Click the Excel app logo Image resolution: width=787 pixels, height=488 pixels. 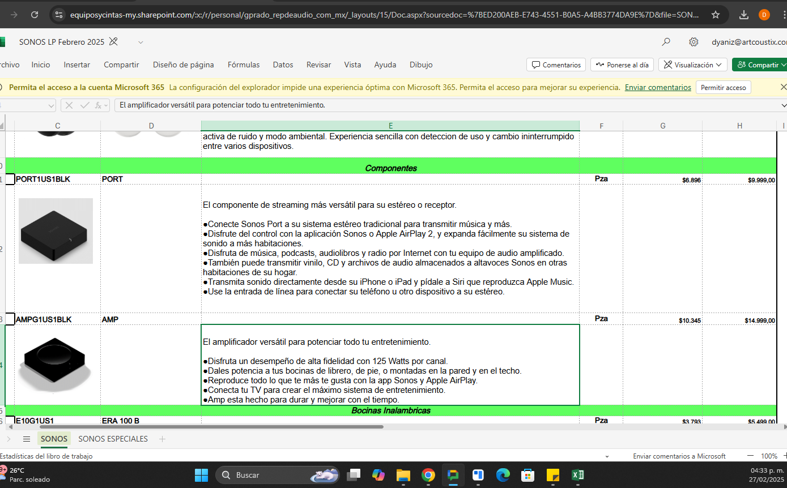pyautogui.click(x=2, y=42)
